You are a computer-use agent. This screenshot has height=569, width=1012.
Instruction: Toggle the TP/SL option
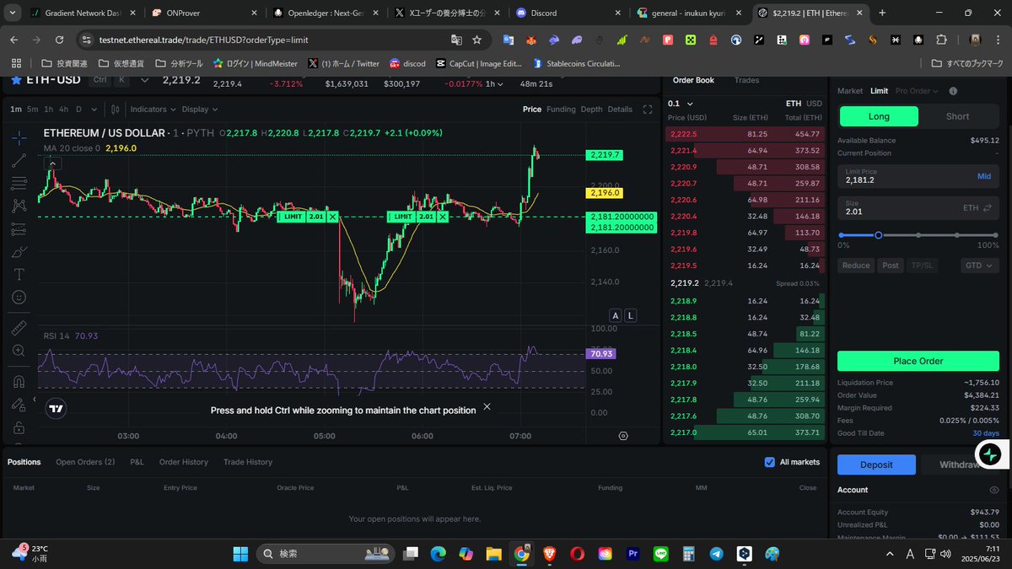(x=922, y=265)
